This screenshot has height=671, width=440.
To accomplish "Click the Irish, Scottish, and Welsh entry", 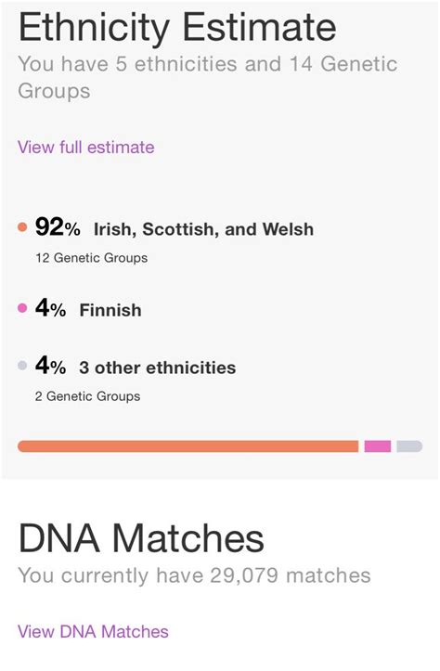I will pyautogui.click(x=203, y=229).
